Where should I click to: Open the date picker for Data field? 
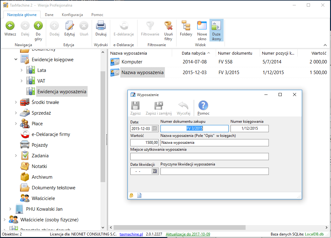coord(155,129)
